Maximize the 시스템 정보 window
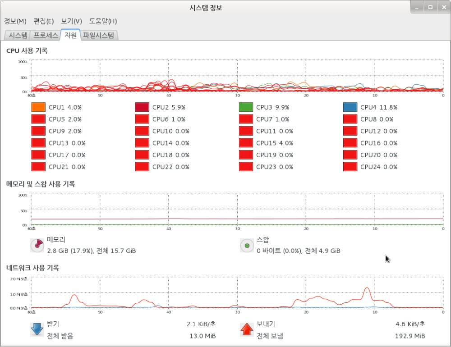Image resolution: width=451 pixels, height=347 pixels. click(430, 7)
